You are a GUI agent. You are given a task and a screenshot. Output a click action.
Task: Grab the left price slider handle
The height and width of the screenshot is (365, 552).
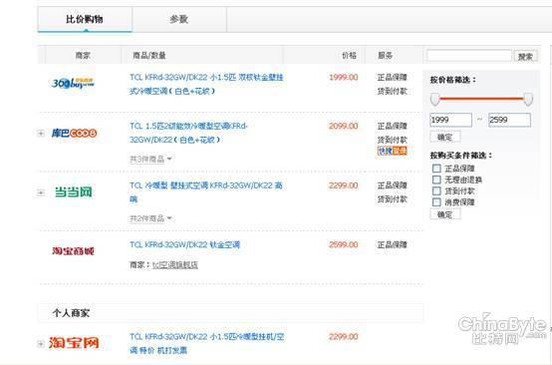(x=435, y=100)
